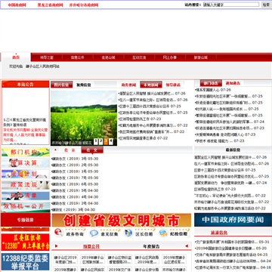Open the 创建省级文明城市 banner
The width and height of the screenshot is (272, 272).
click(x=122, y=220)
